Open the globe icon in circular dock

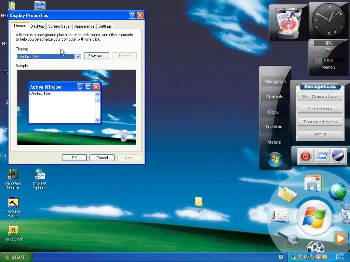[x=338, y=191]
